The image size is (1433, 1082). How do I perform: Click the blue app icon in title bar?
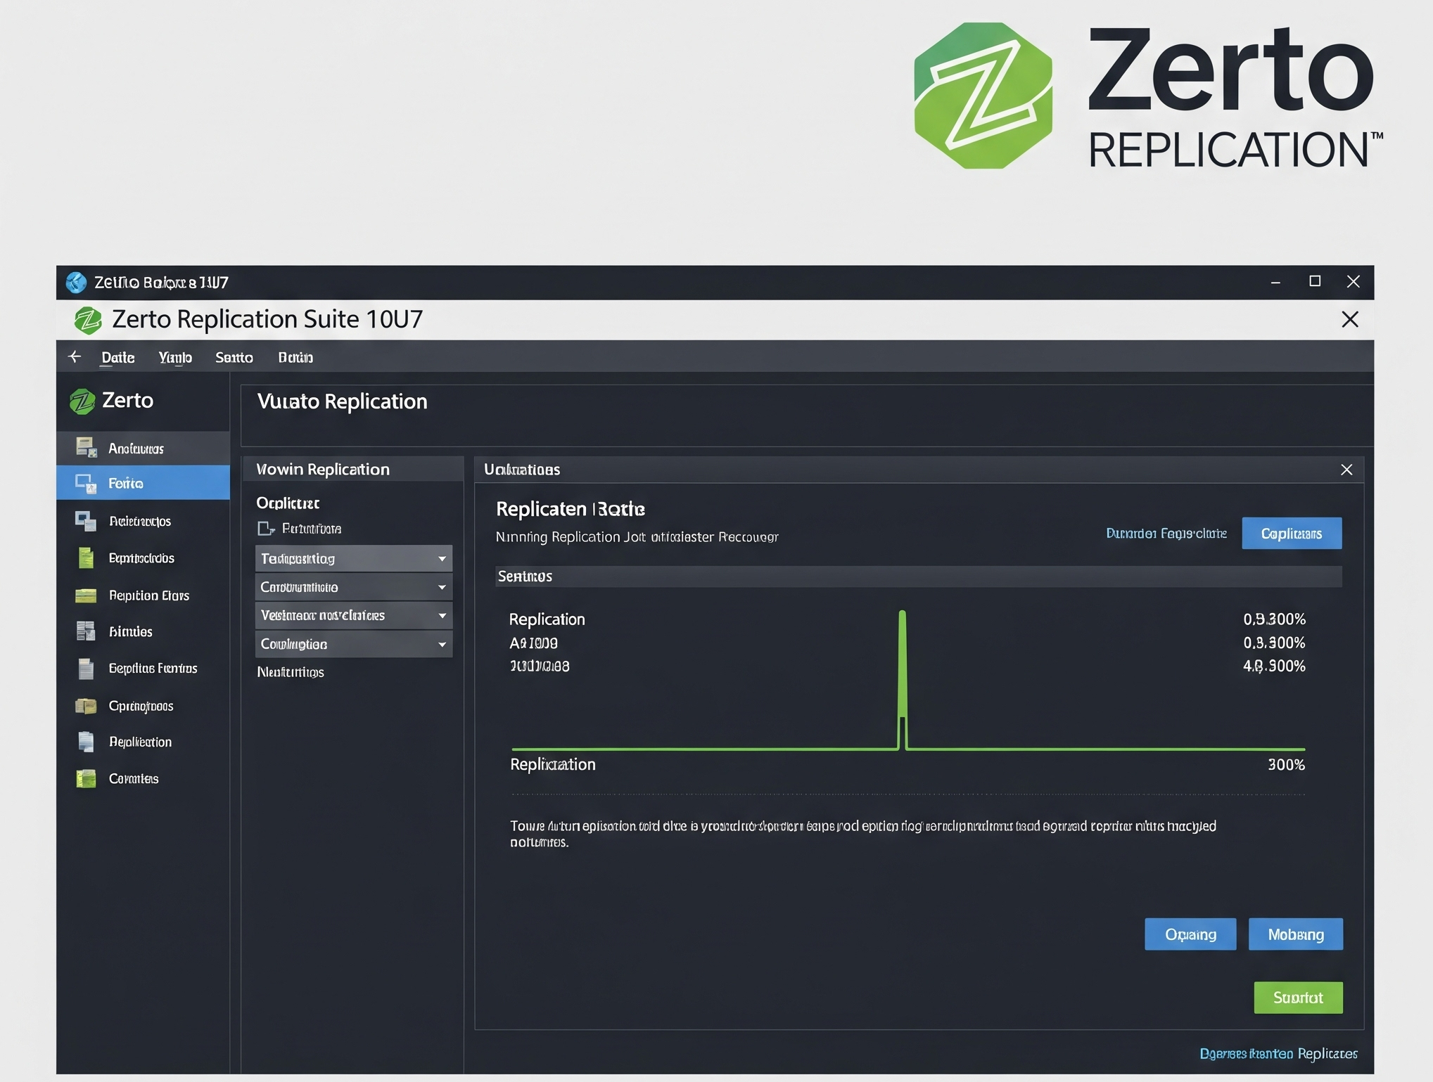click(x=76, y=282)
